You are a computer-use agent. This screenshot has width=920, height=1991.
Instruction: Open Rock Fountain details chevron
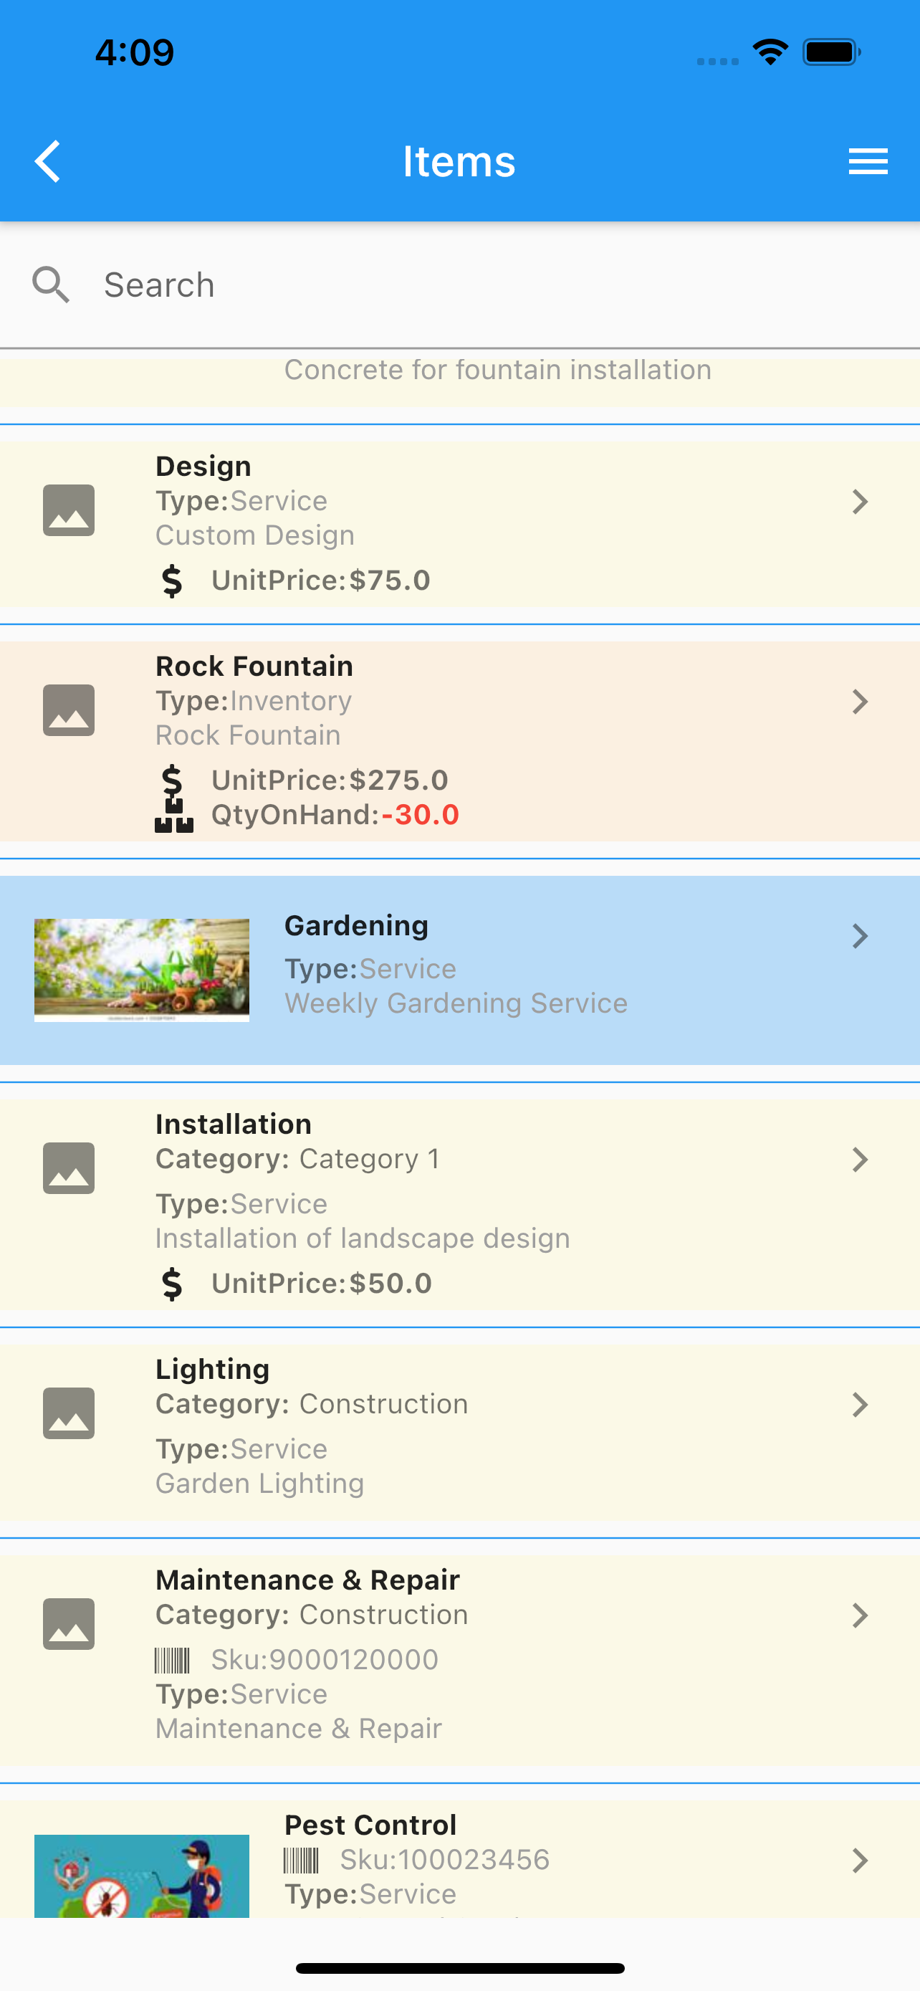pyautogui.click(x=860, y=702)
